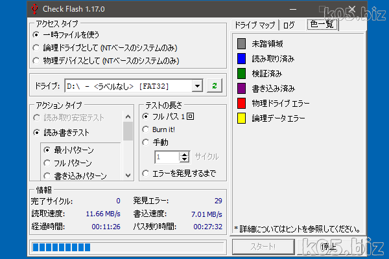389x259 pixels.
Task: Click the 停止 stop button
Action: pos(329,247)
